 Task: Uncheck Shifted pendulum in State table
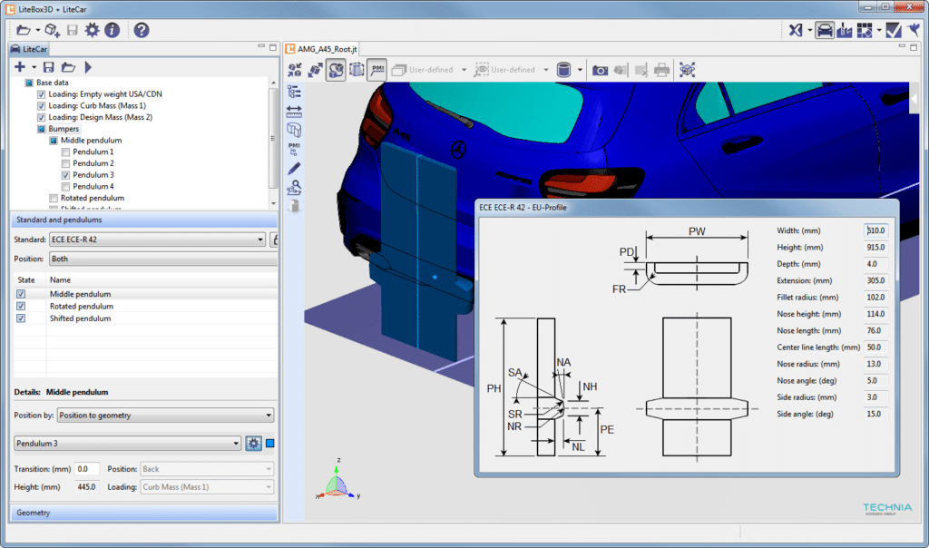click(21, 318)
